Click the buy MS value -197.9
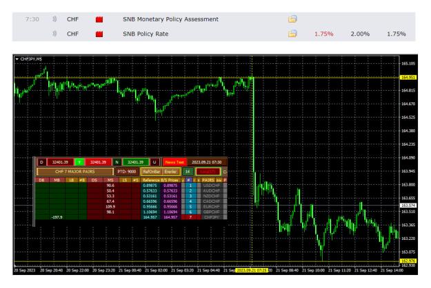Viewport: 431px width, 288px height. pyautogui.click(x=57, y=217)
